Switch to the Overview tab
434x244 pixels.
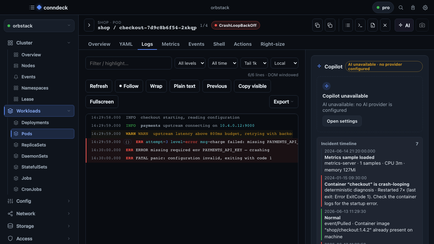[x=99, y=44]
